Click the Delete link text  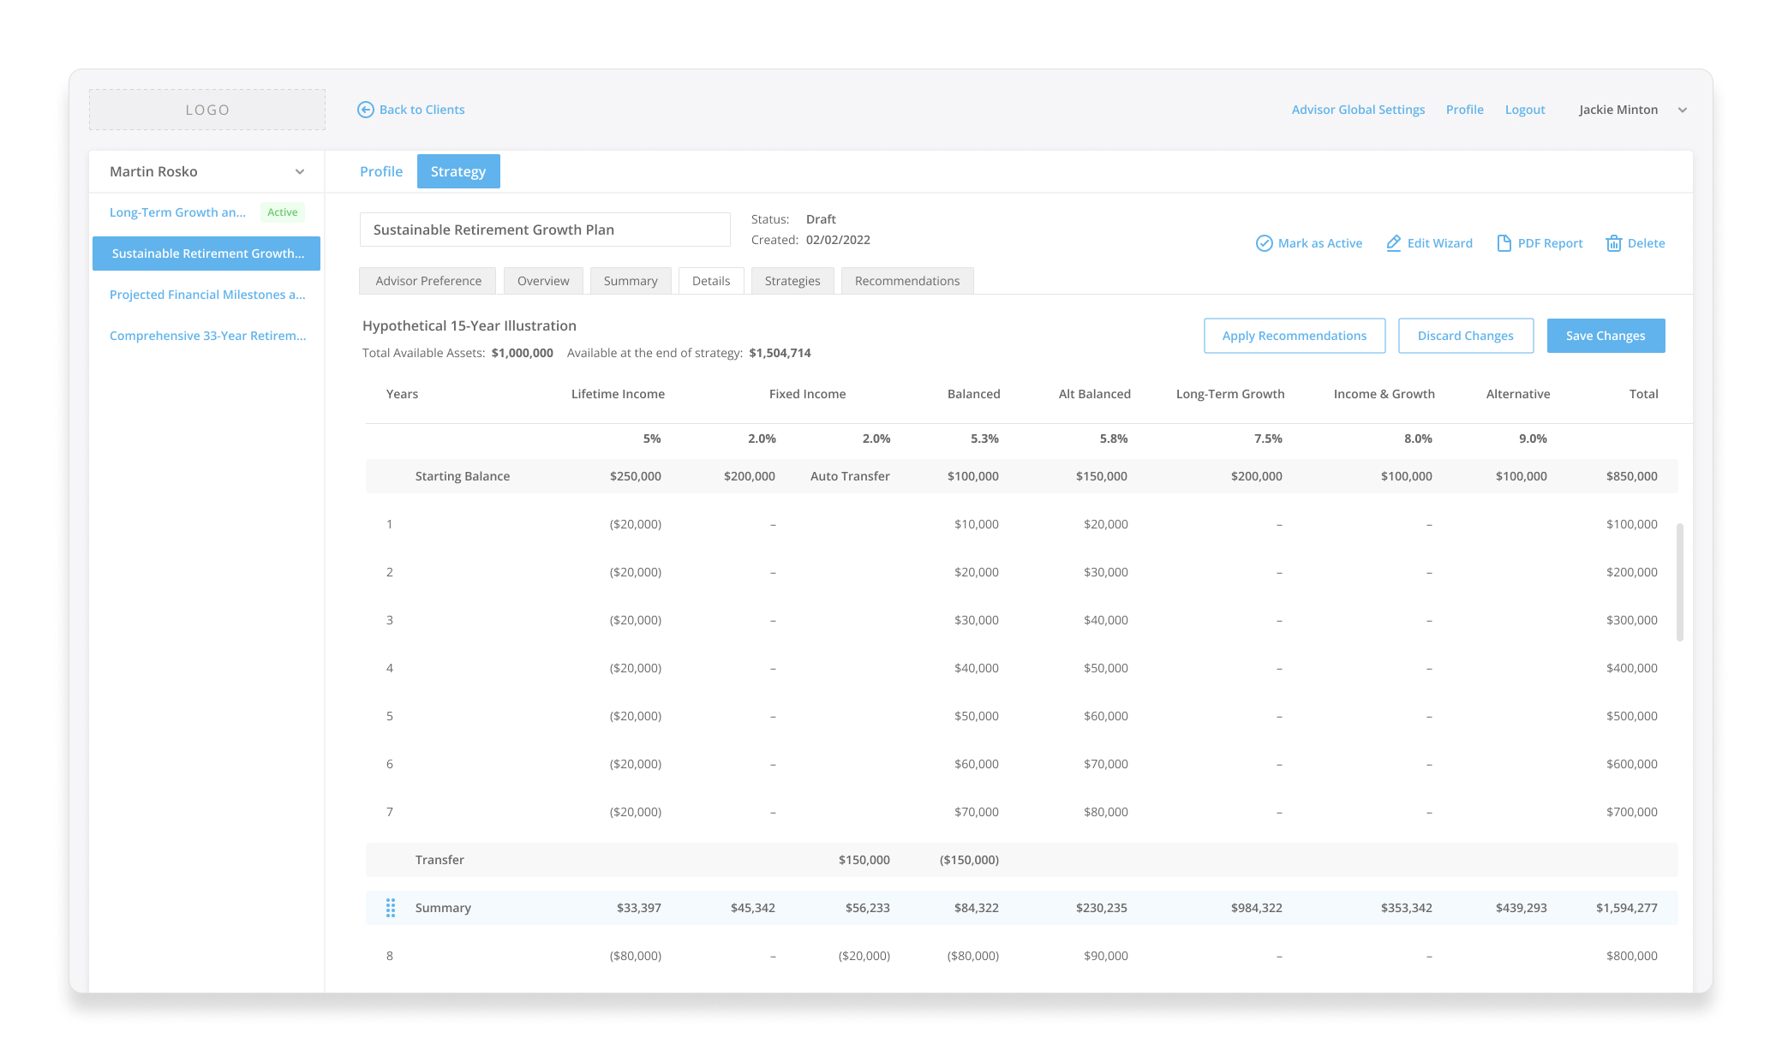[1647, 243]
